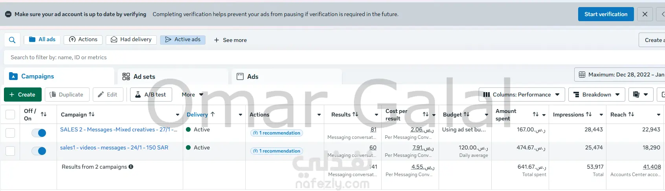Click the Had delivery filter chip
The height and width of the screenshot is (191, 665).
point(131,40)
